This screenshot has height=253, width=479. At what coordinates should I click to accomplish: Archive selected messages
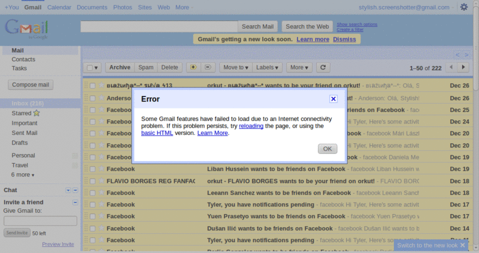120,67
